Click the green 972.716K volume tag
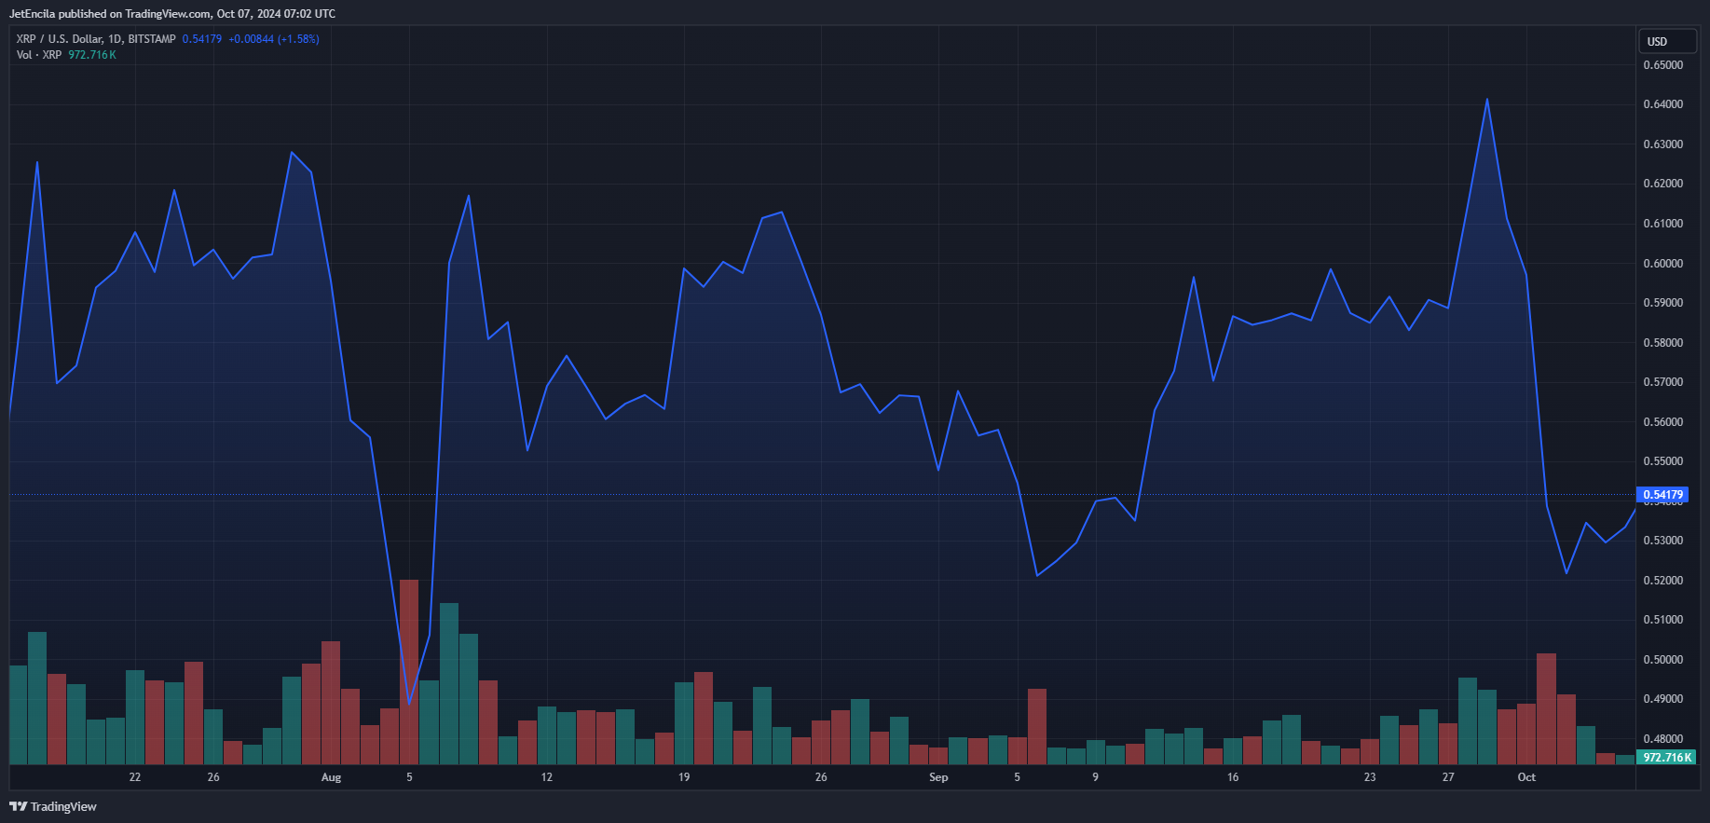The image size is (1710, 823). [1666, 758]
